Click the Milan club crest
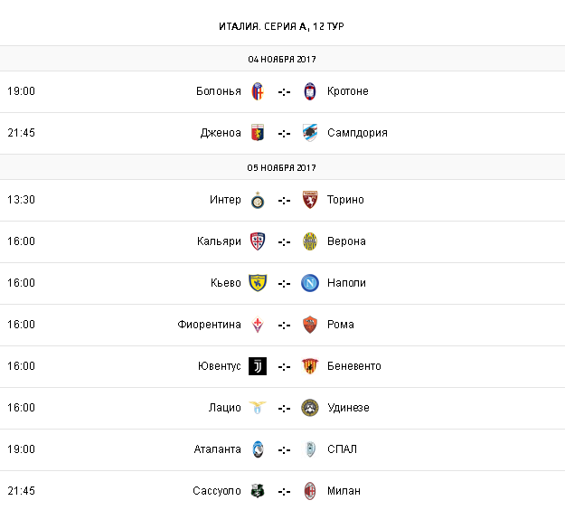The image size is (565, 510). (310, 491)
